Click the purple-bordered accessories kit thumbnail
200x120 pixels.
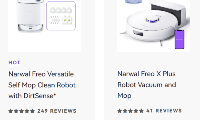point(61,16)
